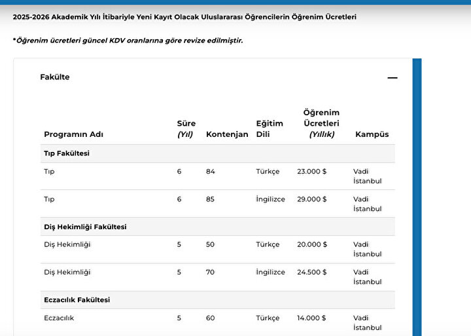Click the 29.000 $ tuition fee cell

pos(312,199)
